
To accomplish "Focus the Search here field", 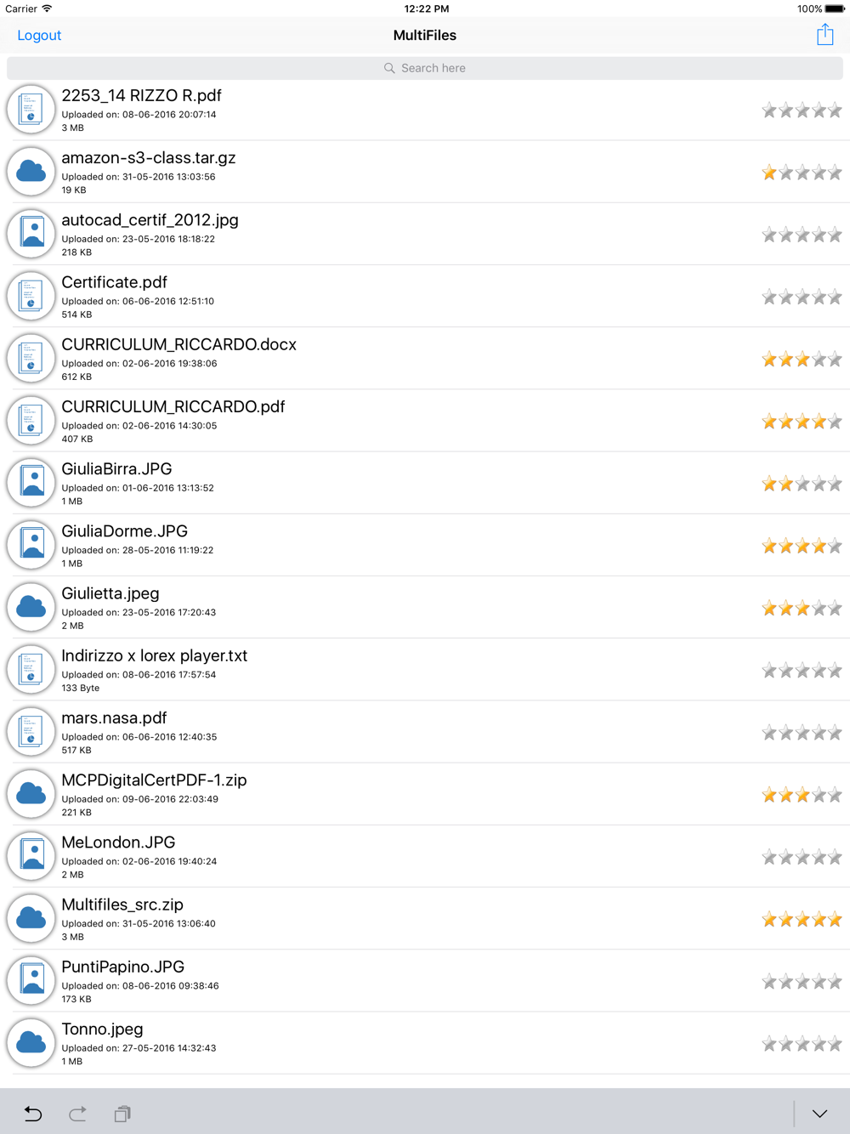I will point(425,68).
